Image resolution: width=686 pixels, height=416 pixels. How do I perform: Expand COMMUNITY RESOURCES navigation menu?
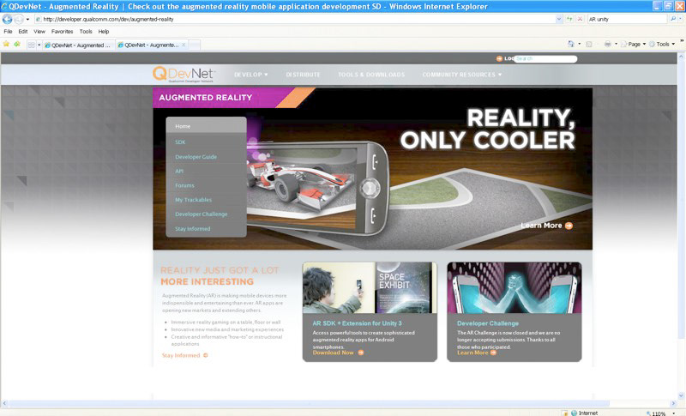(462, 75)
